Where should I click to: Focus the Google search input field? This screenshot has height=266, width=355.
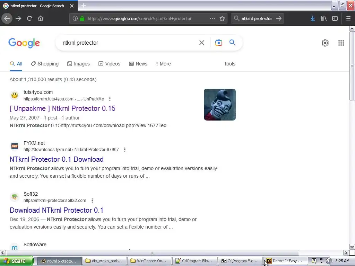(x=129, y=43)
